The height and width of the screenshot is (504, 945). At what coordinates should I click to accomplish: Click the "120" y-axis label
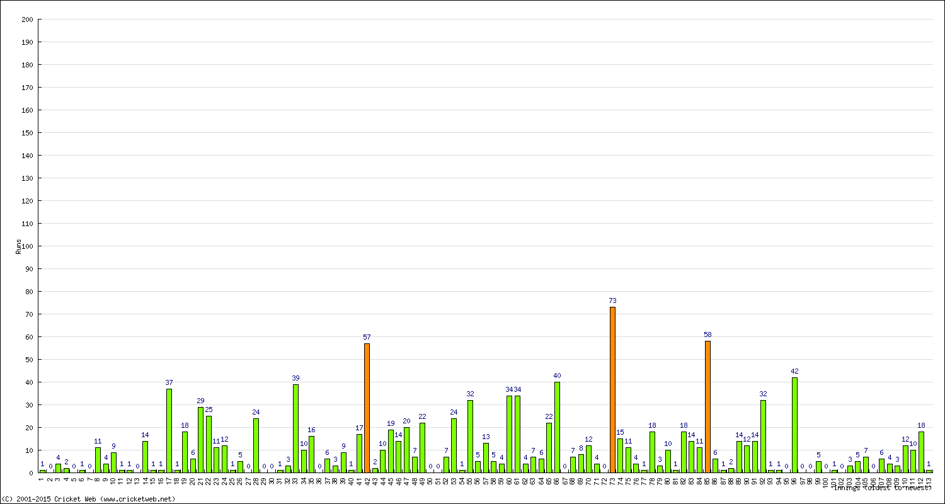click(x=27, y=201)
